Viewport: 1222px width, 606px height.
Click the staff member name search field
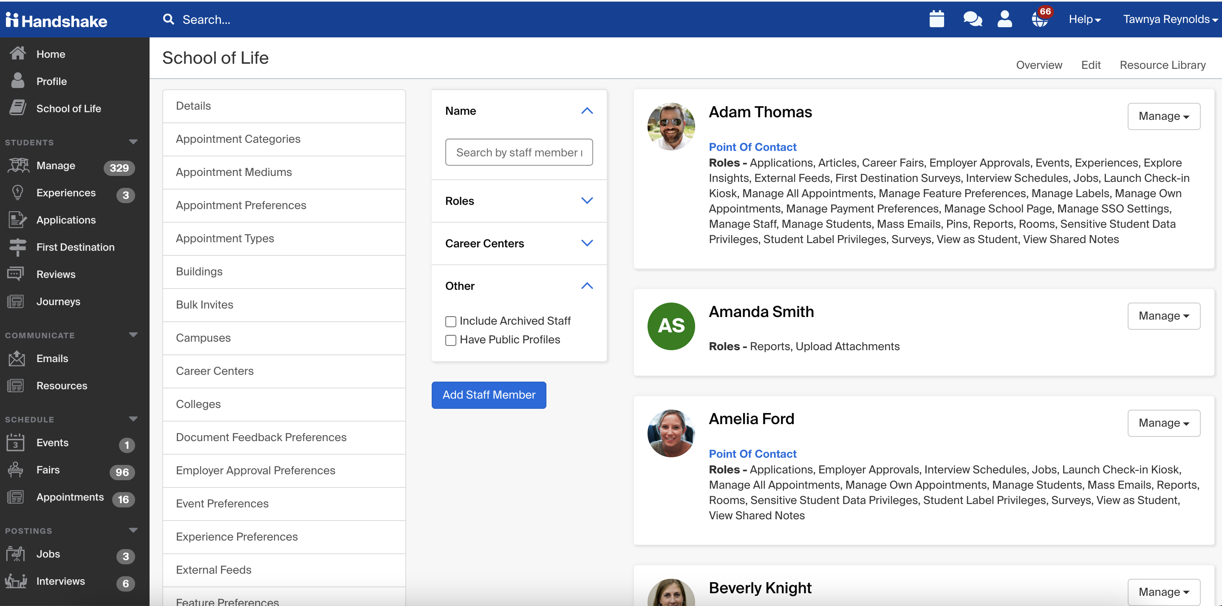[518, 152]
